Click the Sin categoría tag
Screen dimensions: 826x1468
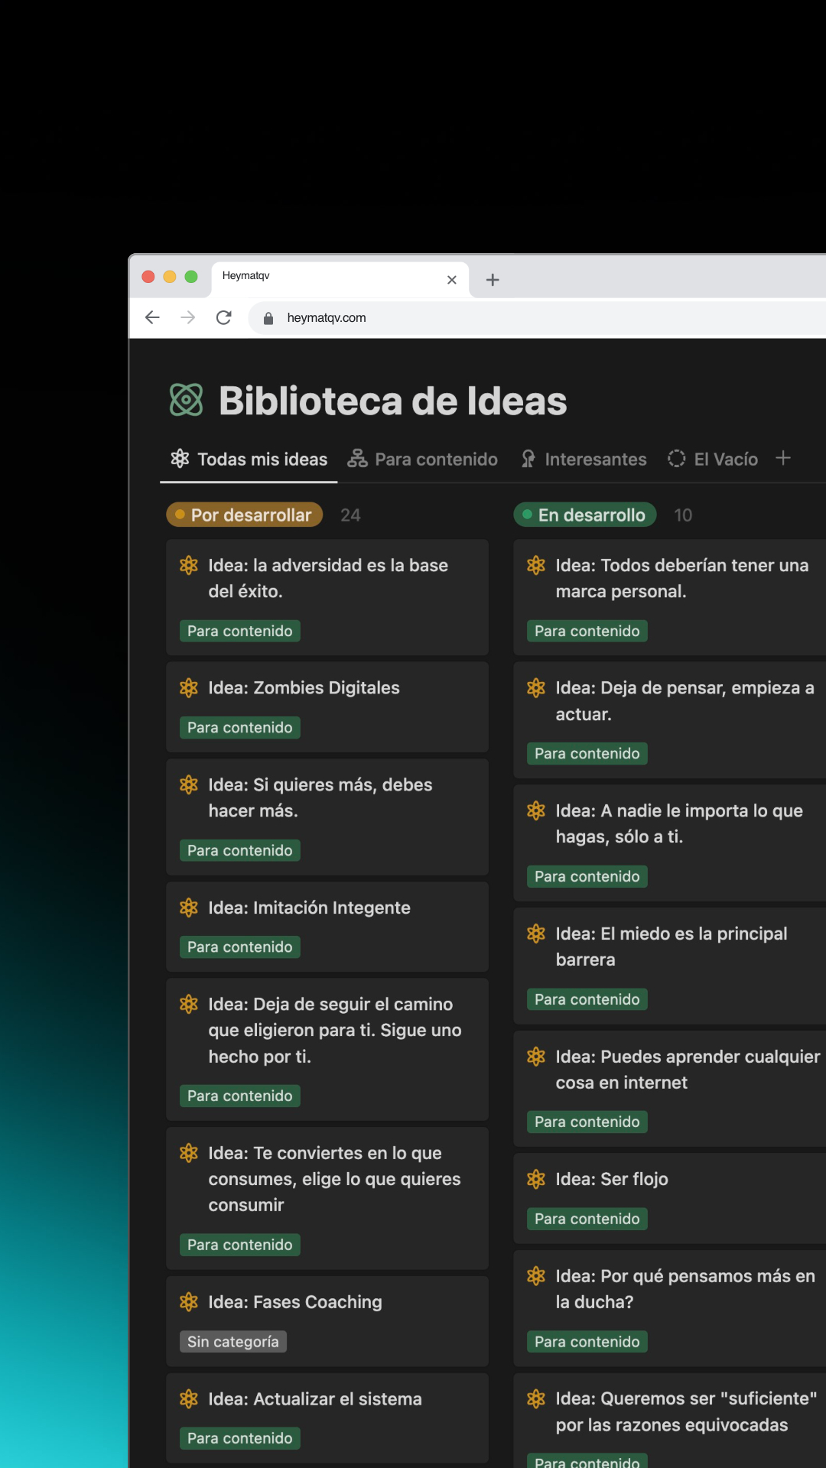tap(233, 1342)
